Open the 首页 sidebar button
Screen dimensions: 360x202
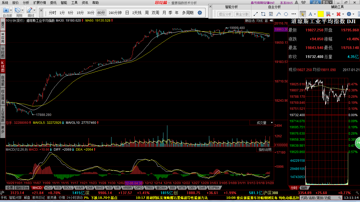pos(3,25)
